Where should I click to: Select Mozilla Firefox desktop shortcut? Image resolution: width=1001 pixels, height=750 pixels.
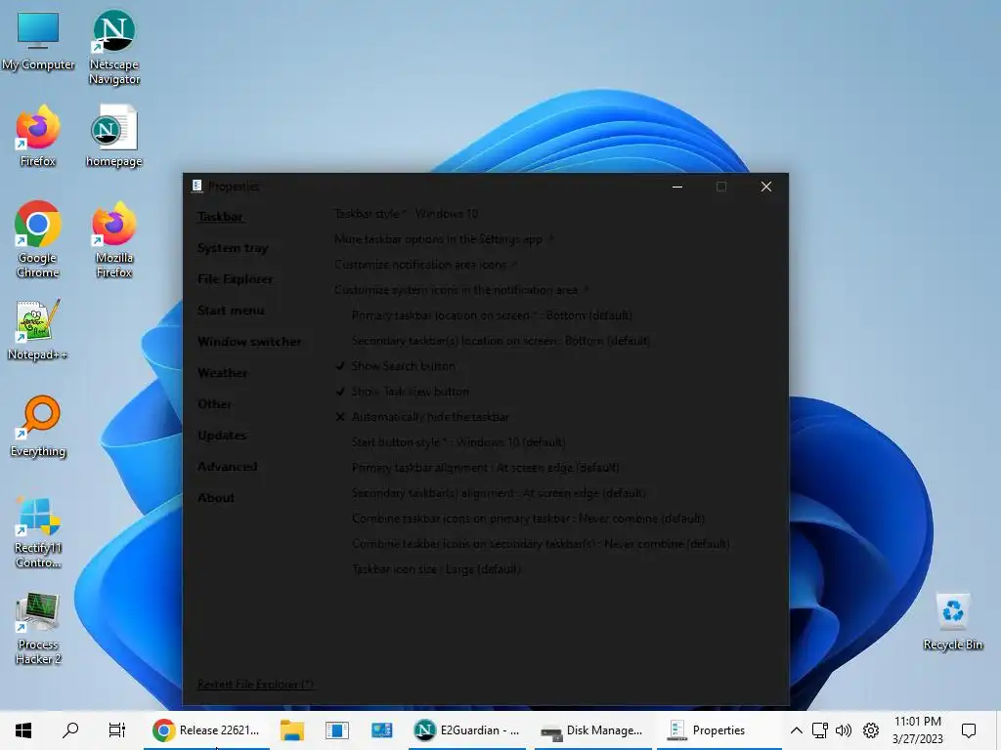[113, 239]
